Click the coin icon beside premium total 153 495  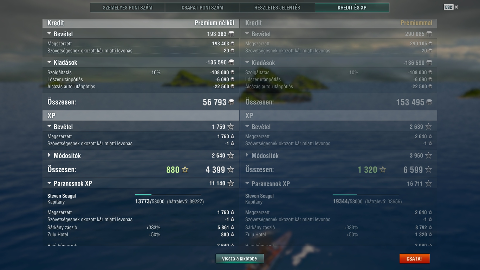[x=429, y=102]
